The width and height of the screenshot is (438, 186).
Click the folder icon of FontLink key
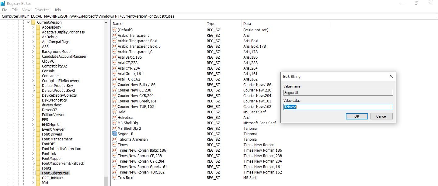38,153
